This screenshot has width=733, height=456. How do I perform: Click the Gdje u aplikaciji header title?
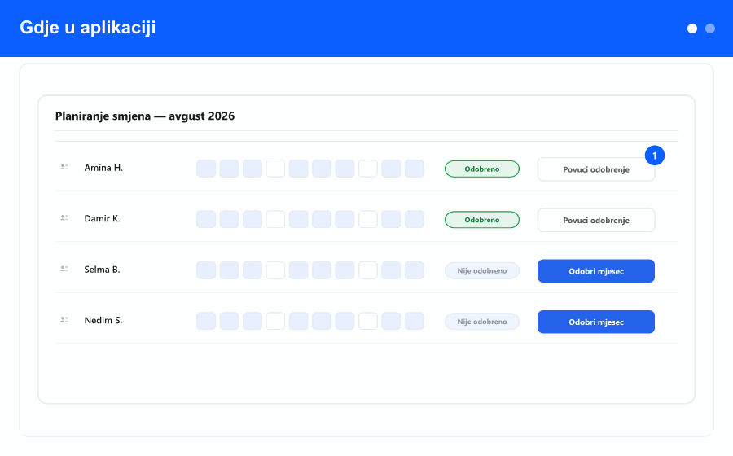88,28
